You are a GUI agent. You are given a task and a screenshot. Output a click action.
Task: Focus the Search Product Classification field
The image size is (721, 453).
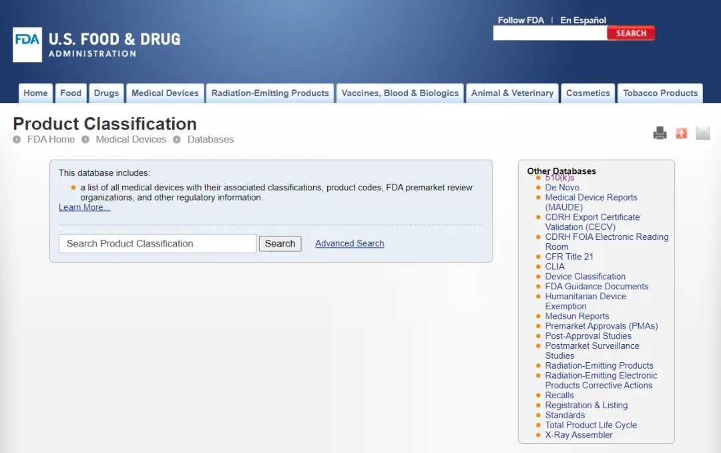pos(158,244)
